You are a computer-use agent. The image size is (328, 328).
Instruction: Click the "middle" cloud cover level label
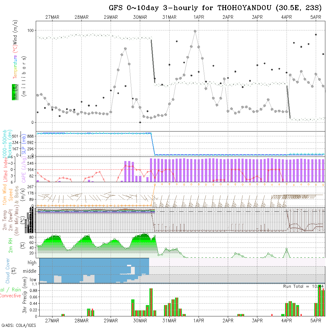pyautogui.click(x=30, y=271)
